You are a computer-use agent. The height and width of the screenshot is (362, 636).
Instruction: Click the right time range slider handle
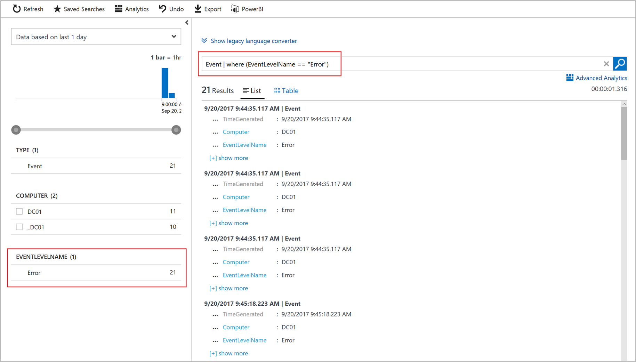click(x=176, y=130)
